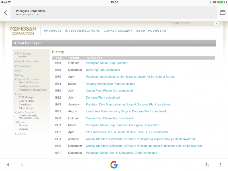Open Board of Directors sidebar link
Image resolution: width=228 pixels, height=171 pixels.
coord(28,82)
